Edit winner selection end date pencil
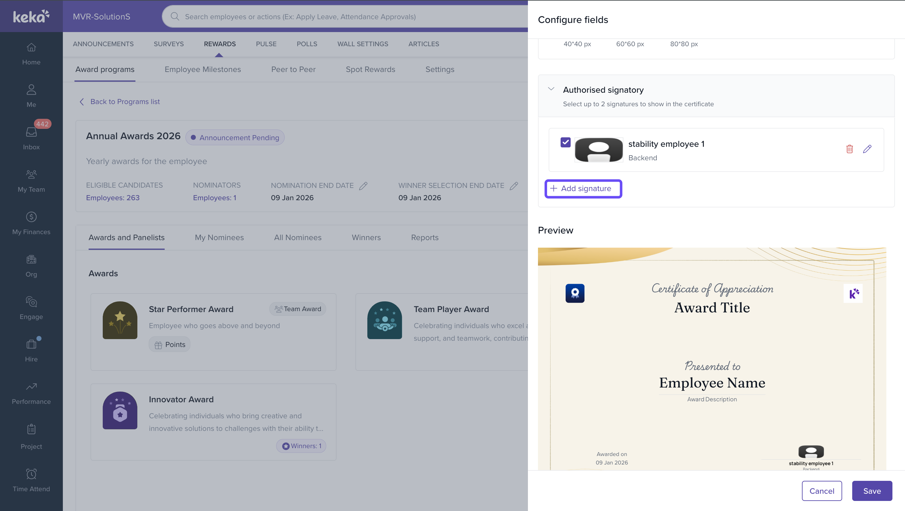 tap(514, 185)
